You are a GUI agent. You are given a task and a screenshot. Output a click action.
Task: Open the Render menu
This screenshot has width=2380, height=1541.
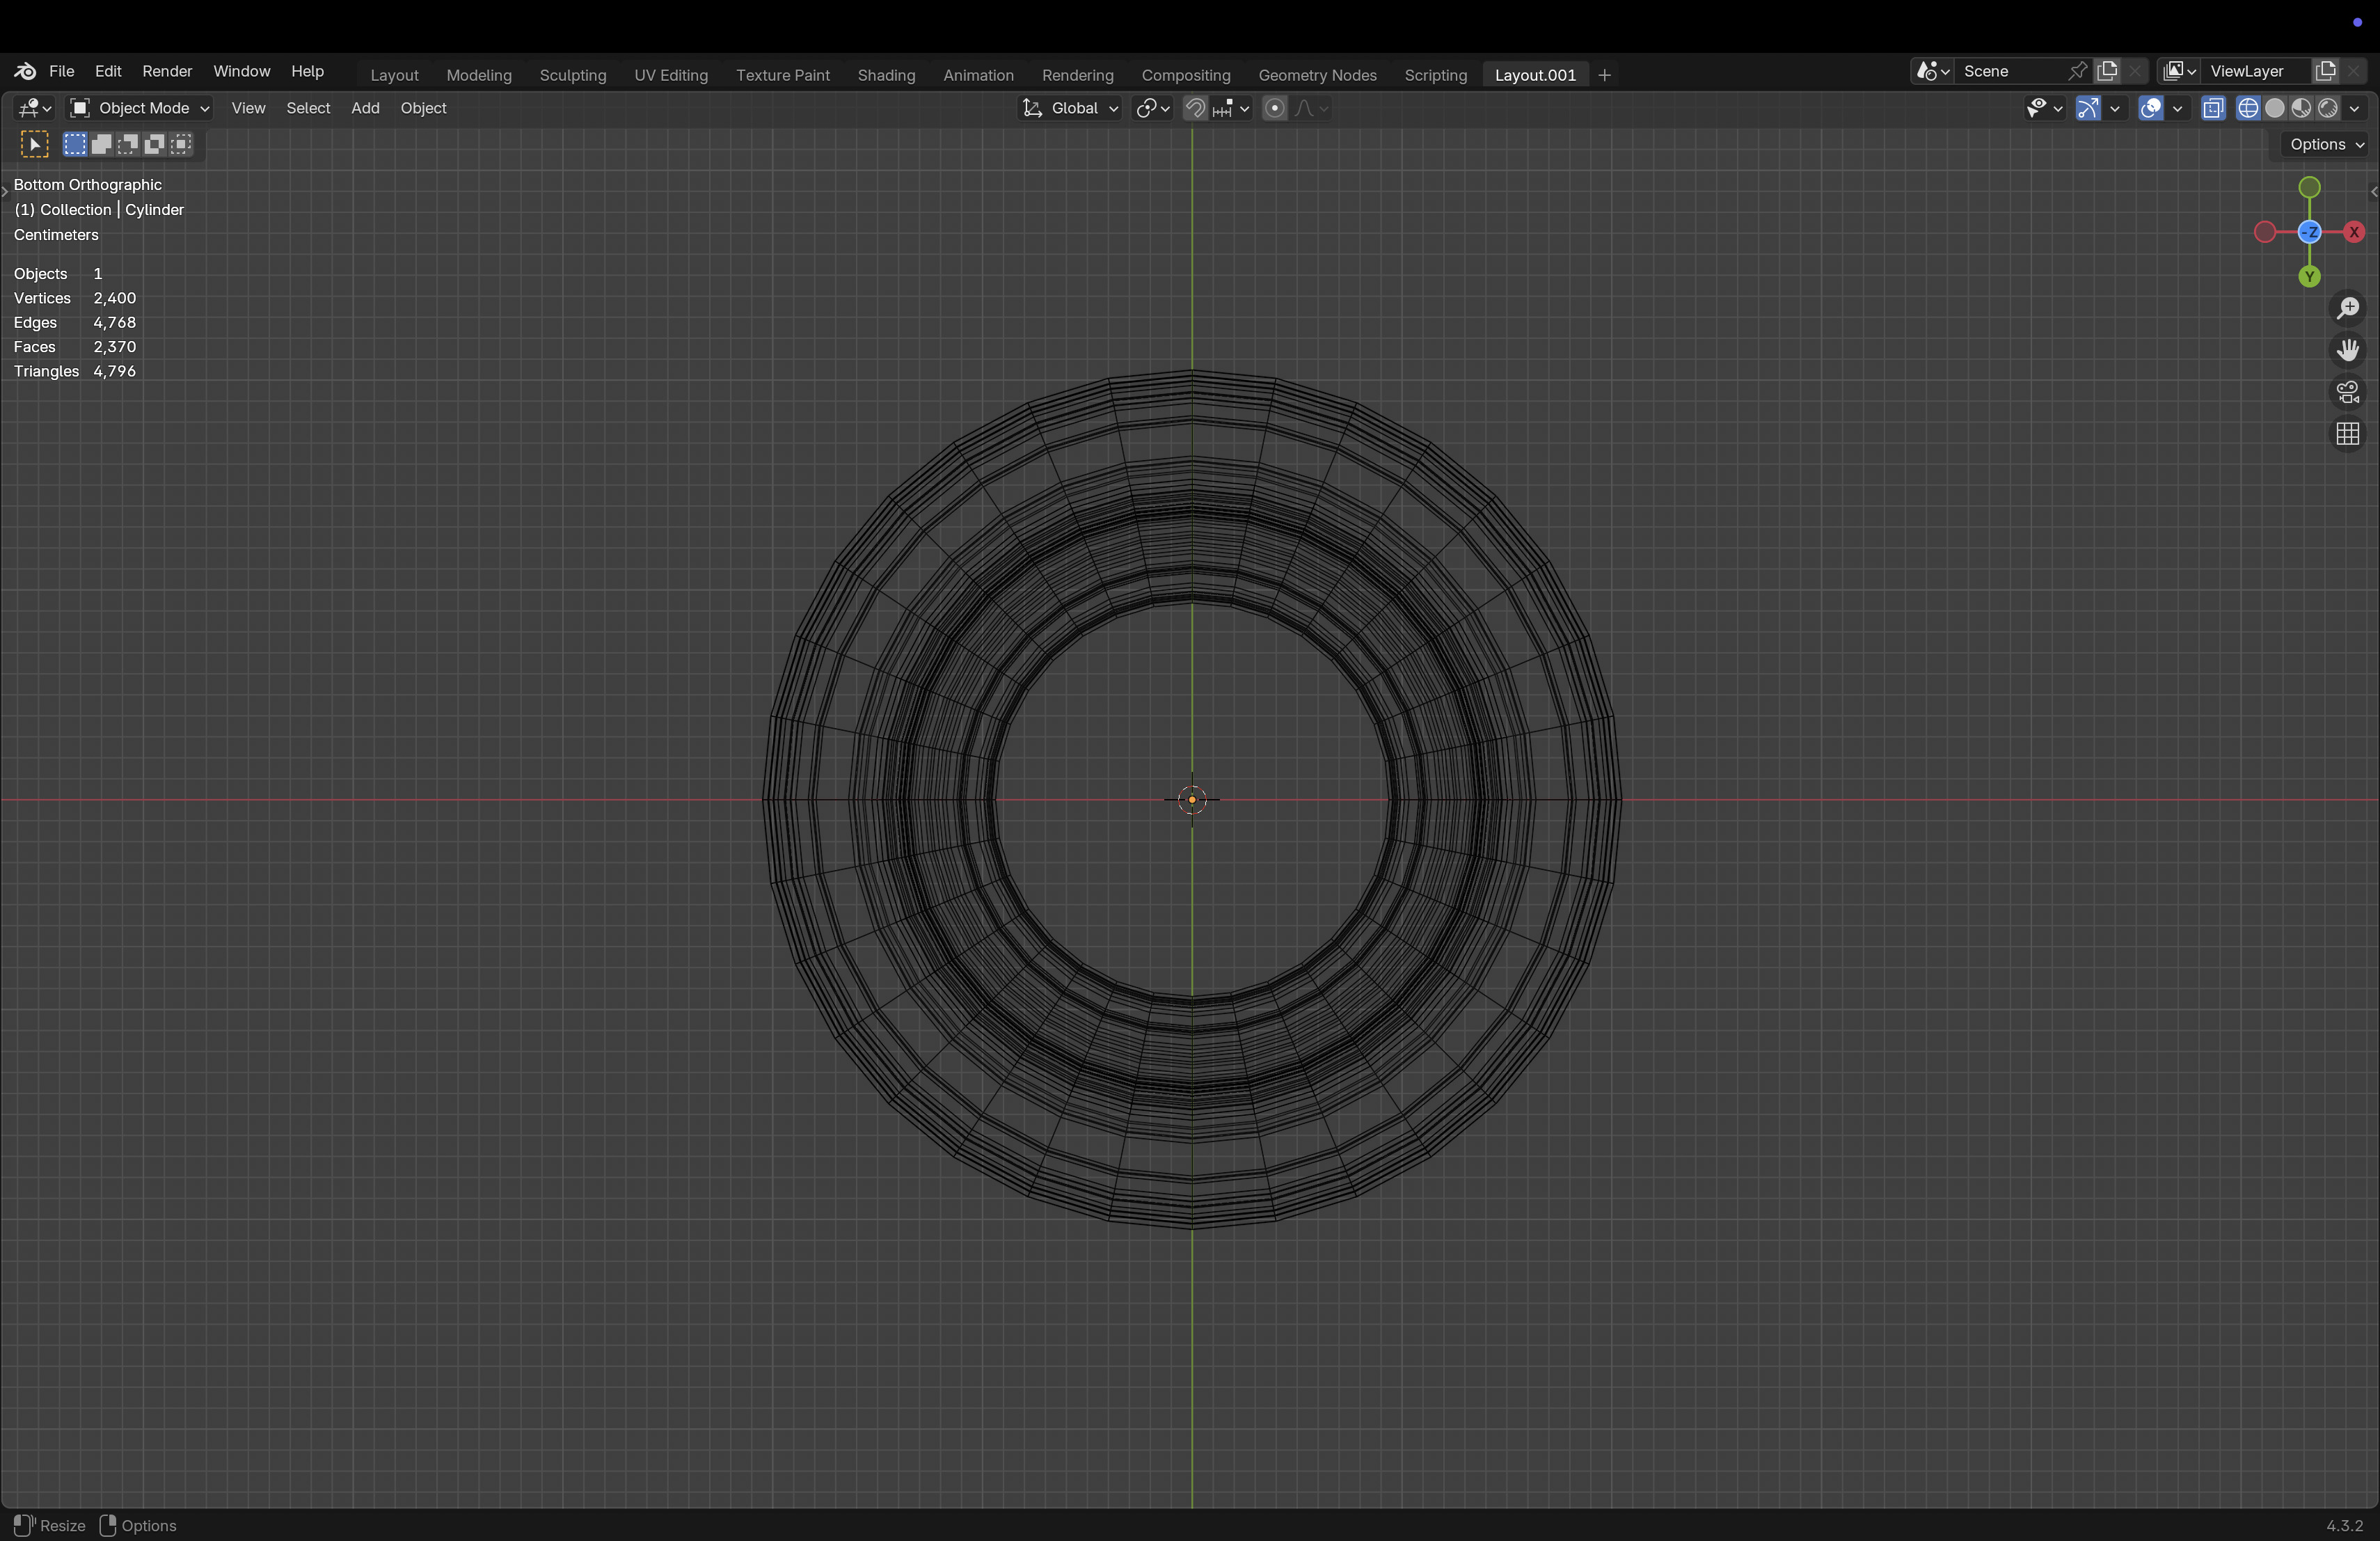pyautogui.click(x=167, y=71)
